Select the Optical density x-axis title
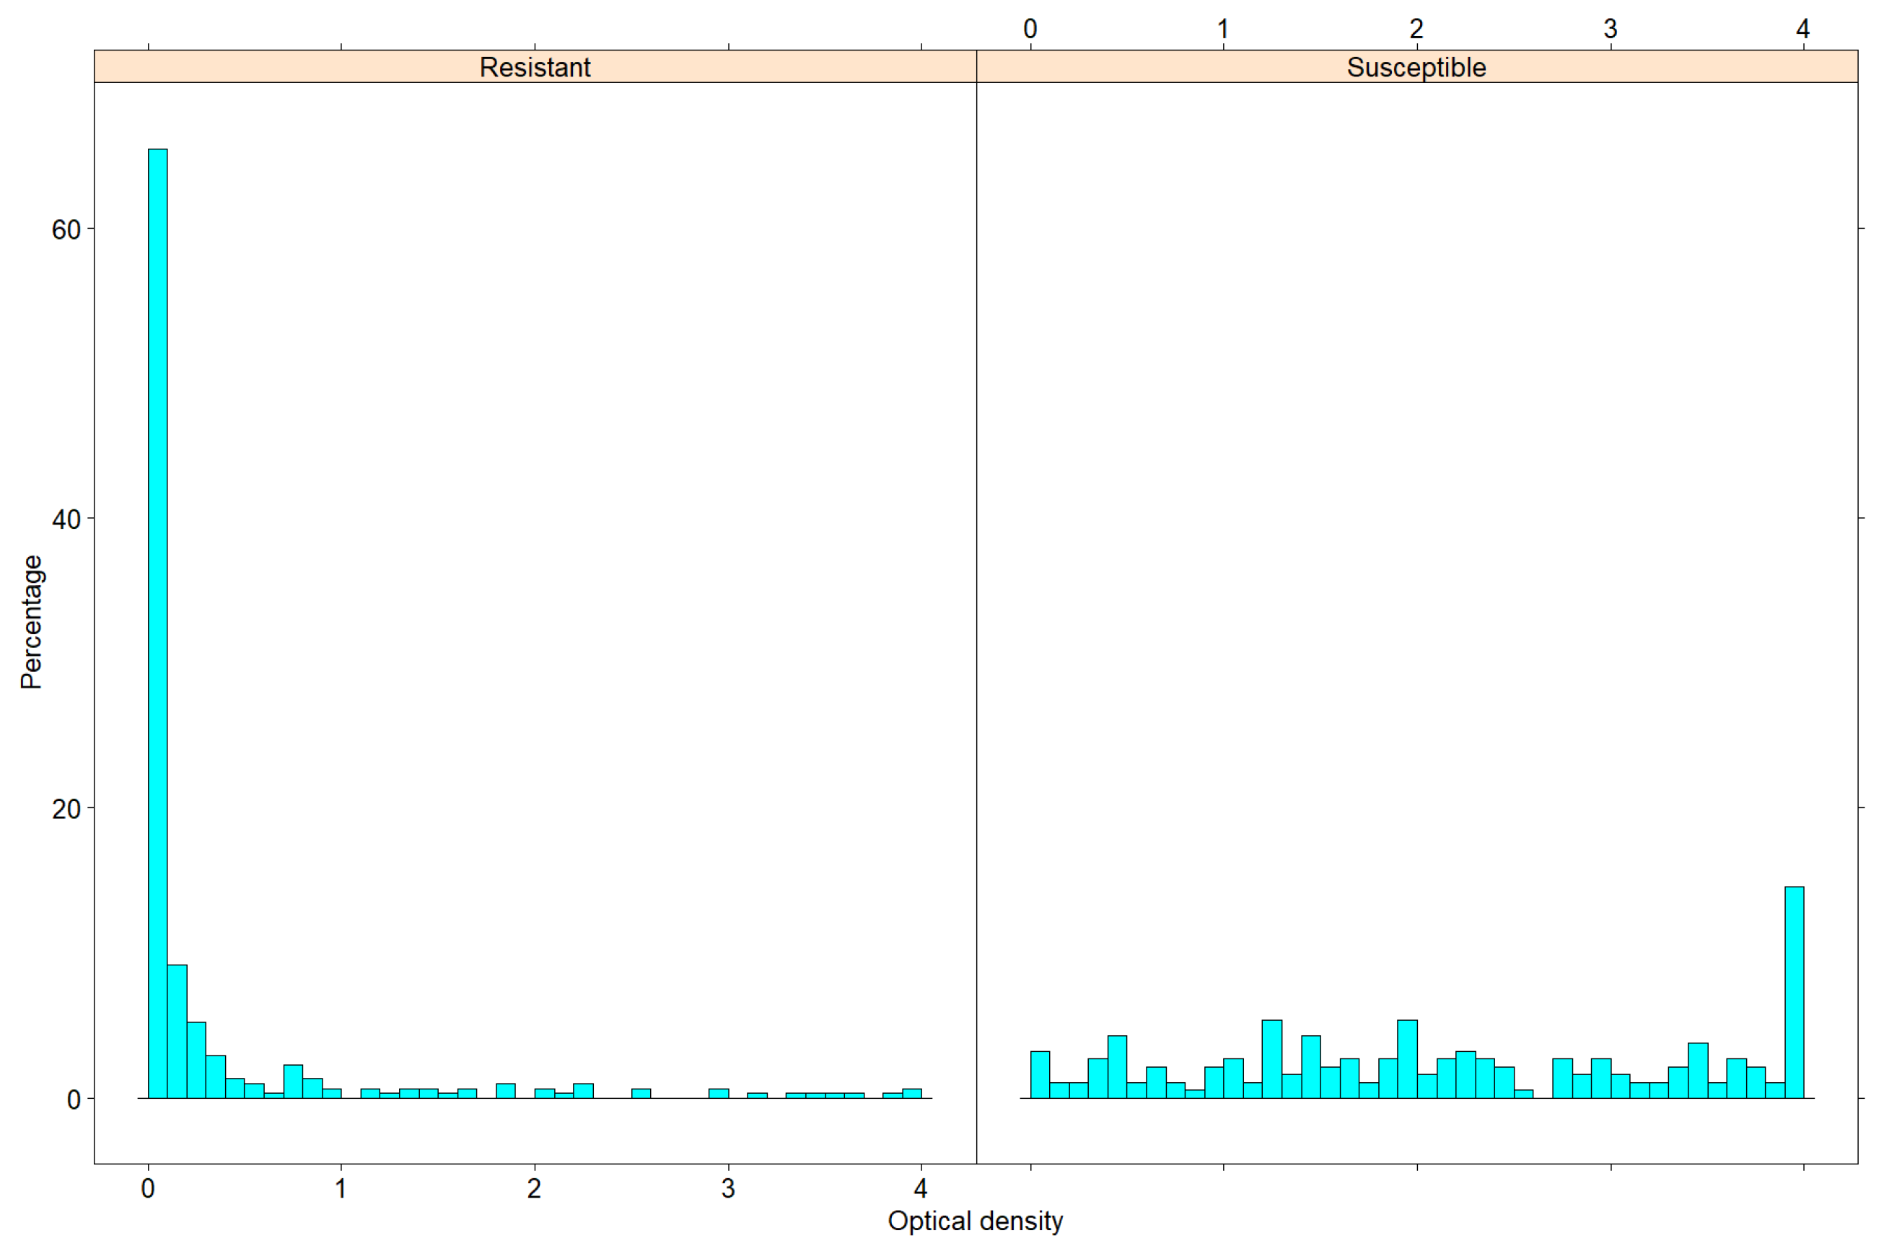Screen dimensions: 1884x1246 click(975, 1221)
